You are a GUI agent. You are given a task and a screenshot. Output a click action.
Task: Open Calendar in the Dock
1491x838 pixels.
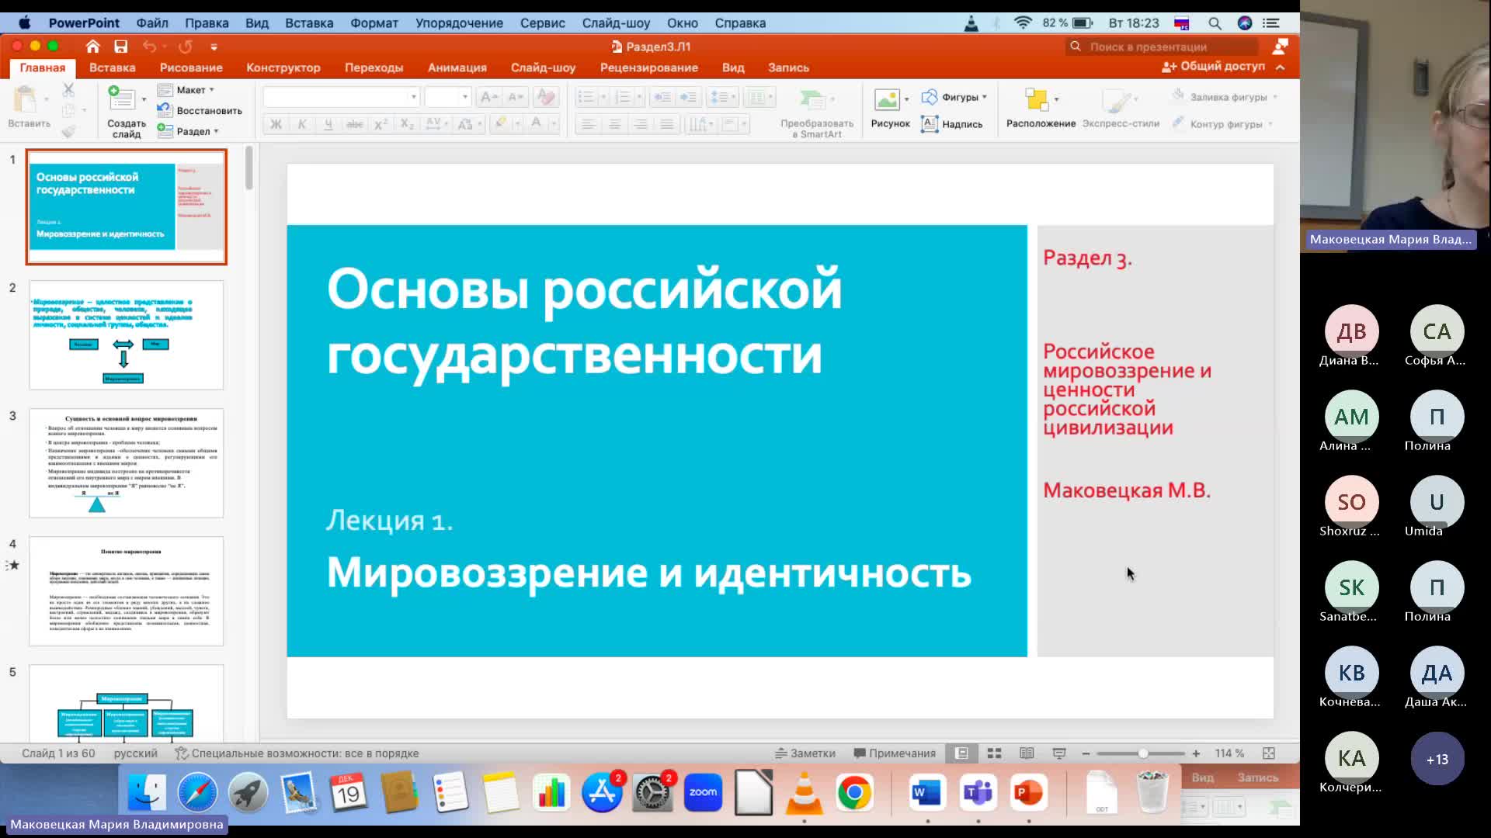(349, 793)
